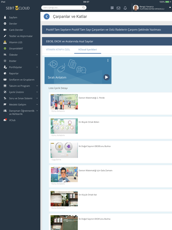Click the Ödevler icon in sidebar

coord(5,55)
